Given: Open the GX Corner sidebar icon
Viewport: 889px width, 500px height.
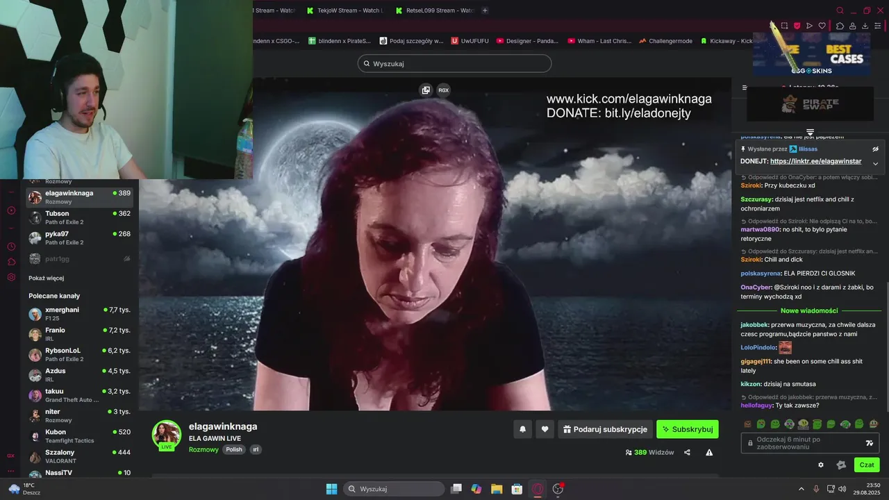Looking at the screenshot, I should pos(11,456).
